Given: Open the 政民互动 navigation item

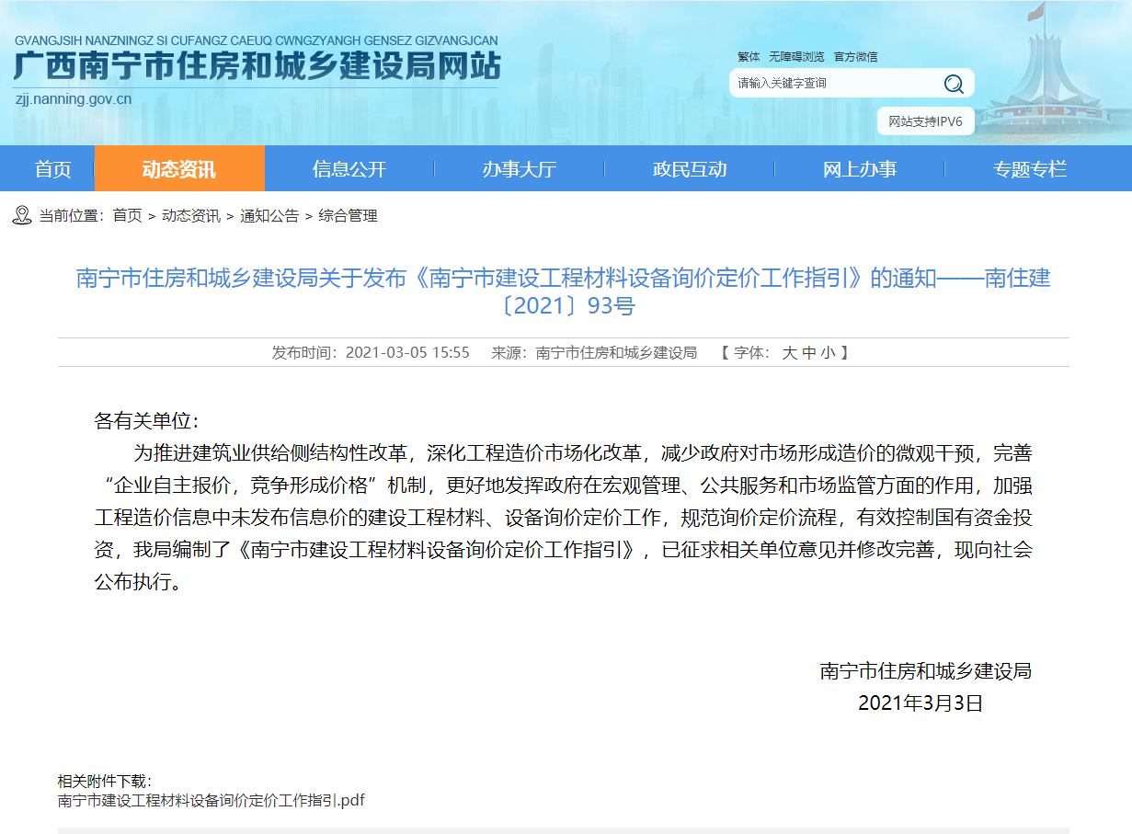Looking at the screenshot, I should pyautogui.click(x=689, y=169).
